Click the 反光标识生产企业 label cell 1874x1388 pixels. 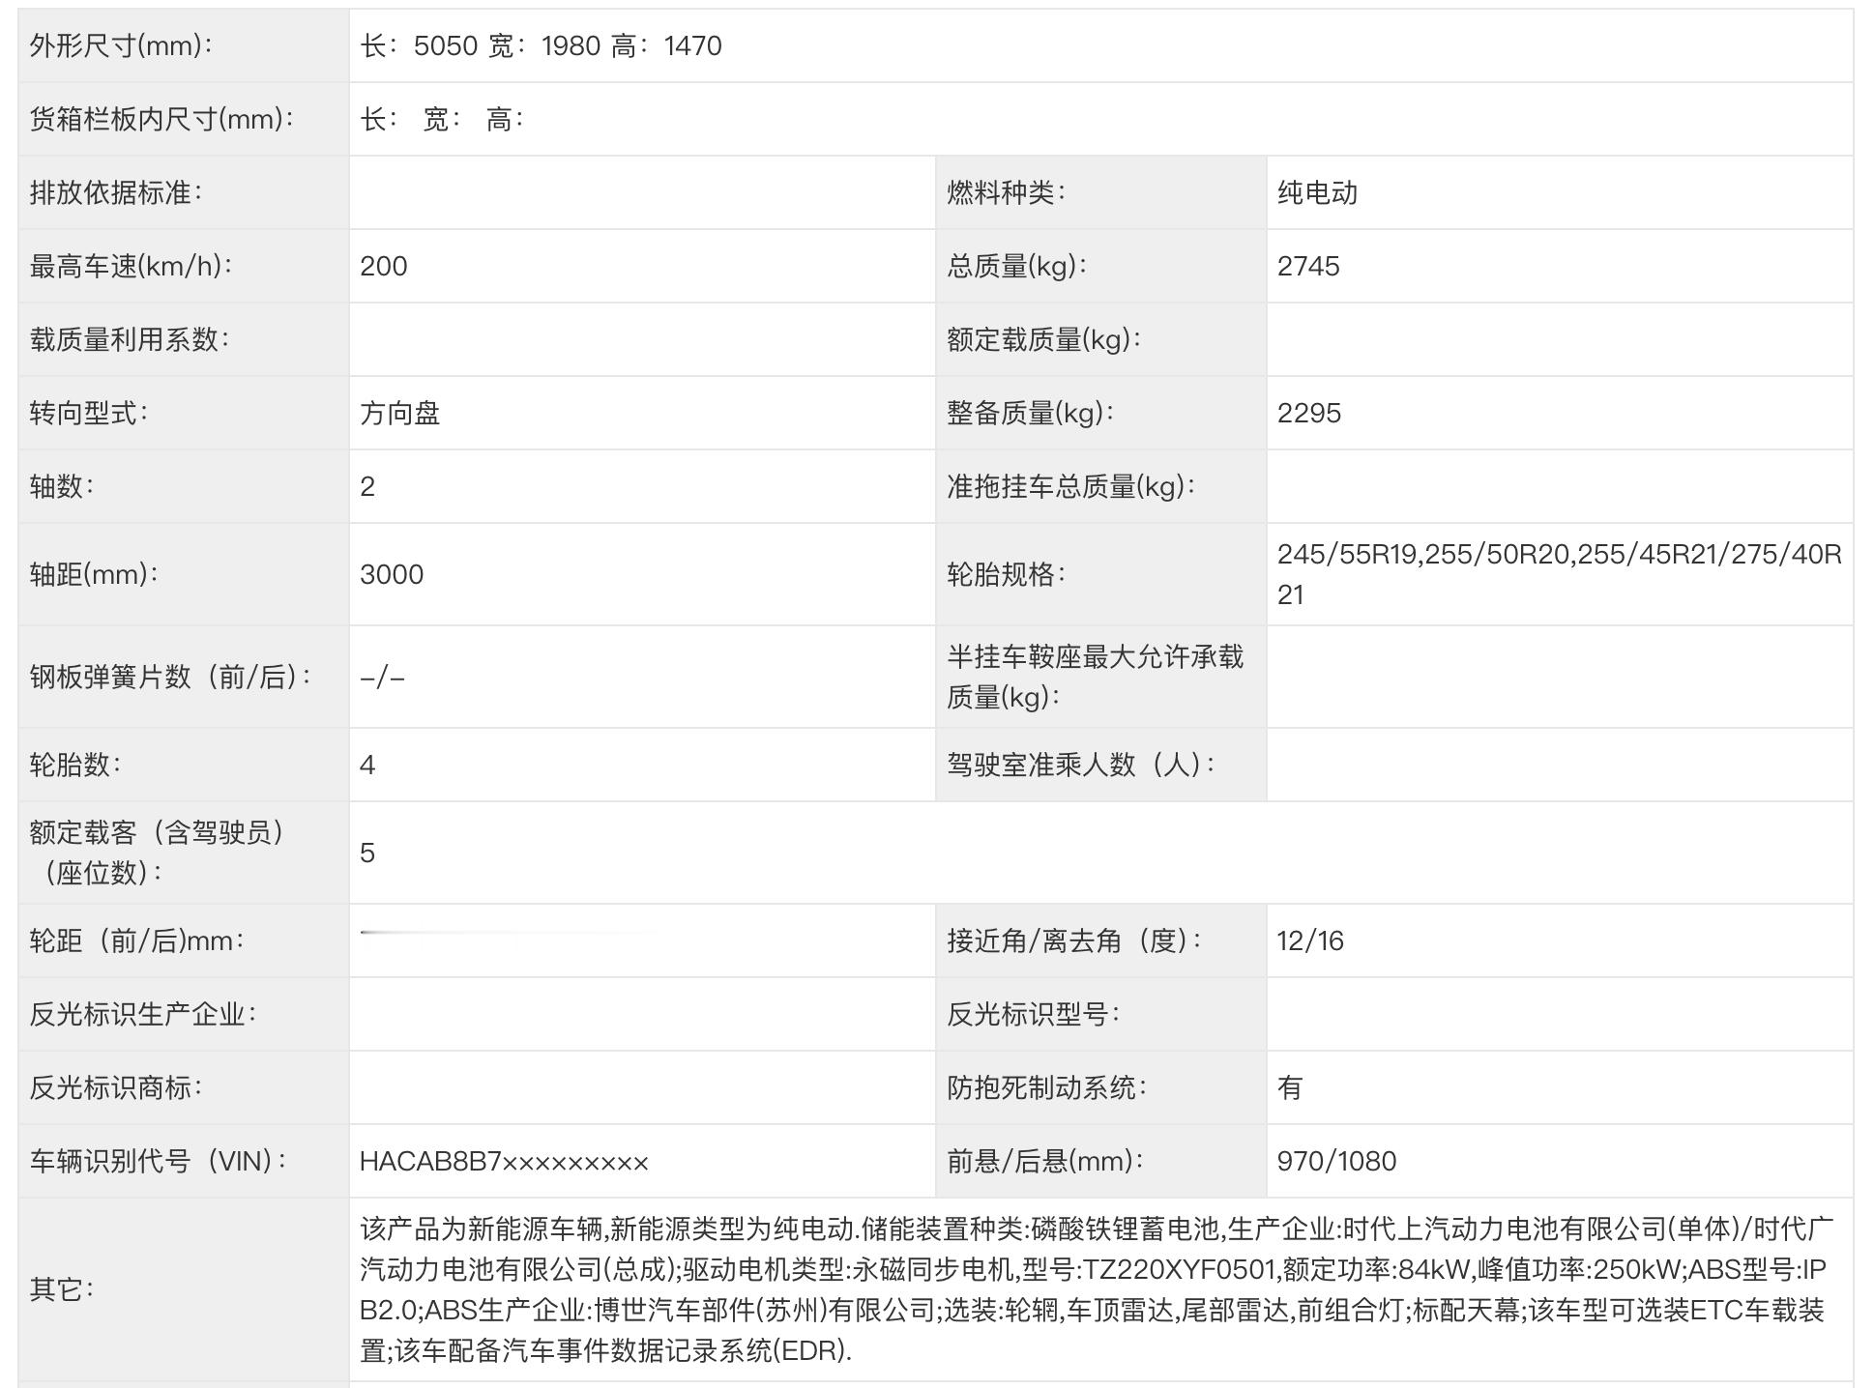[x=143, y=1014]
